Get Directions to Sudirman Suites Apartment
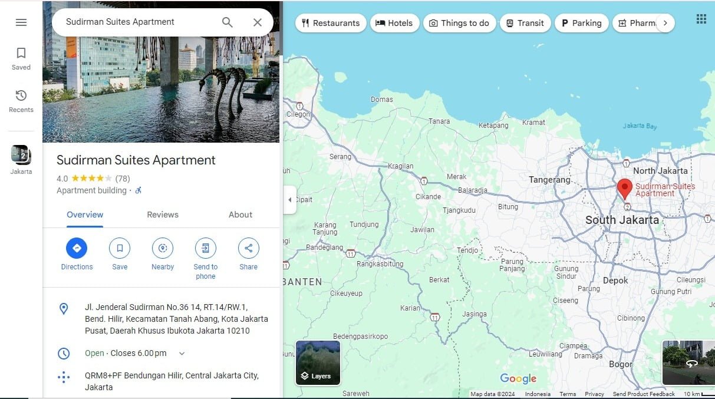The height and width of the screenshot is (399, 715). (77, 248)
